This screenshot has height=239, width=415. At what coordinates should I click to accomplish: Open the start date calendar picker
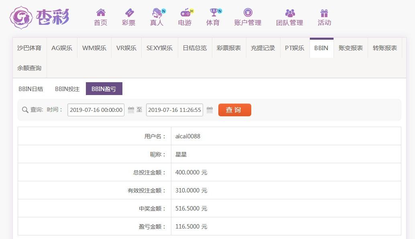click(131, 110)
